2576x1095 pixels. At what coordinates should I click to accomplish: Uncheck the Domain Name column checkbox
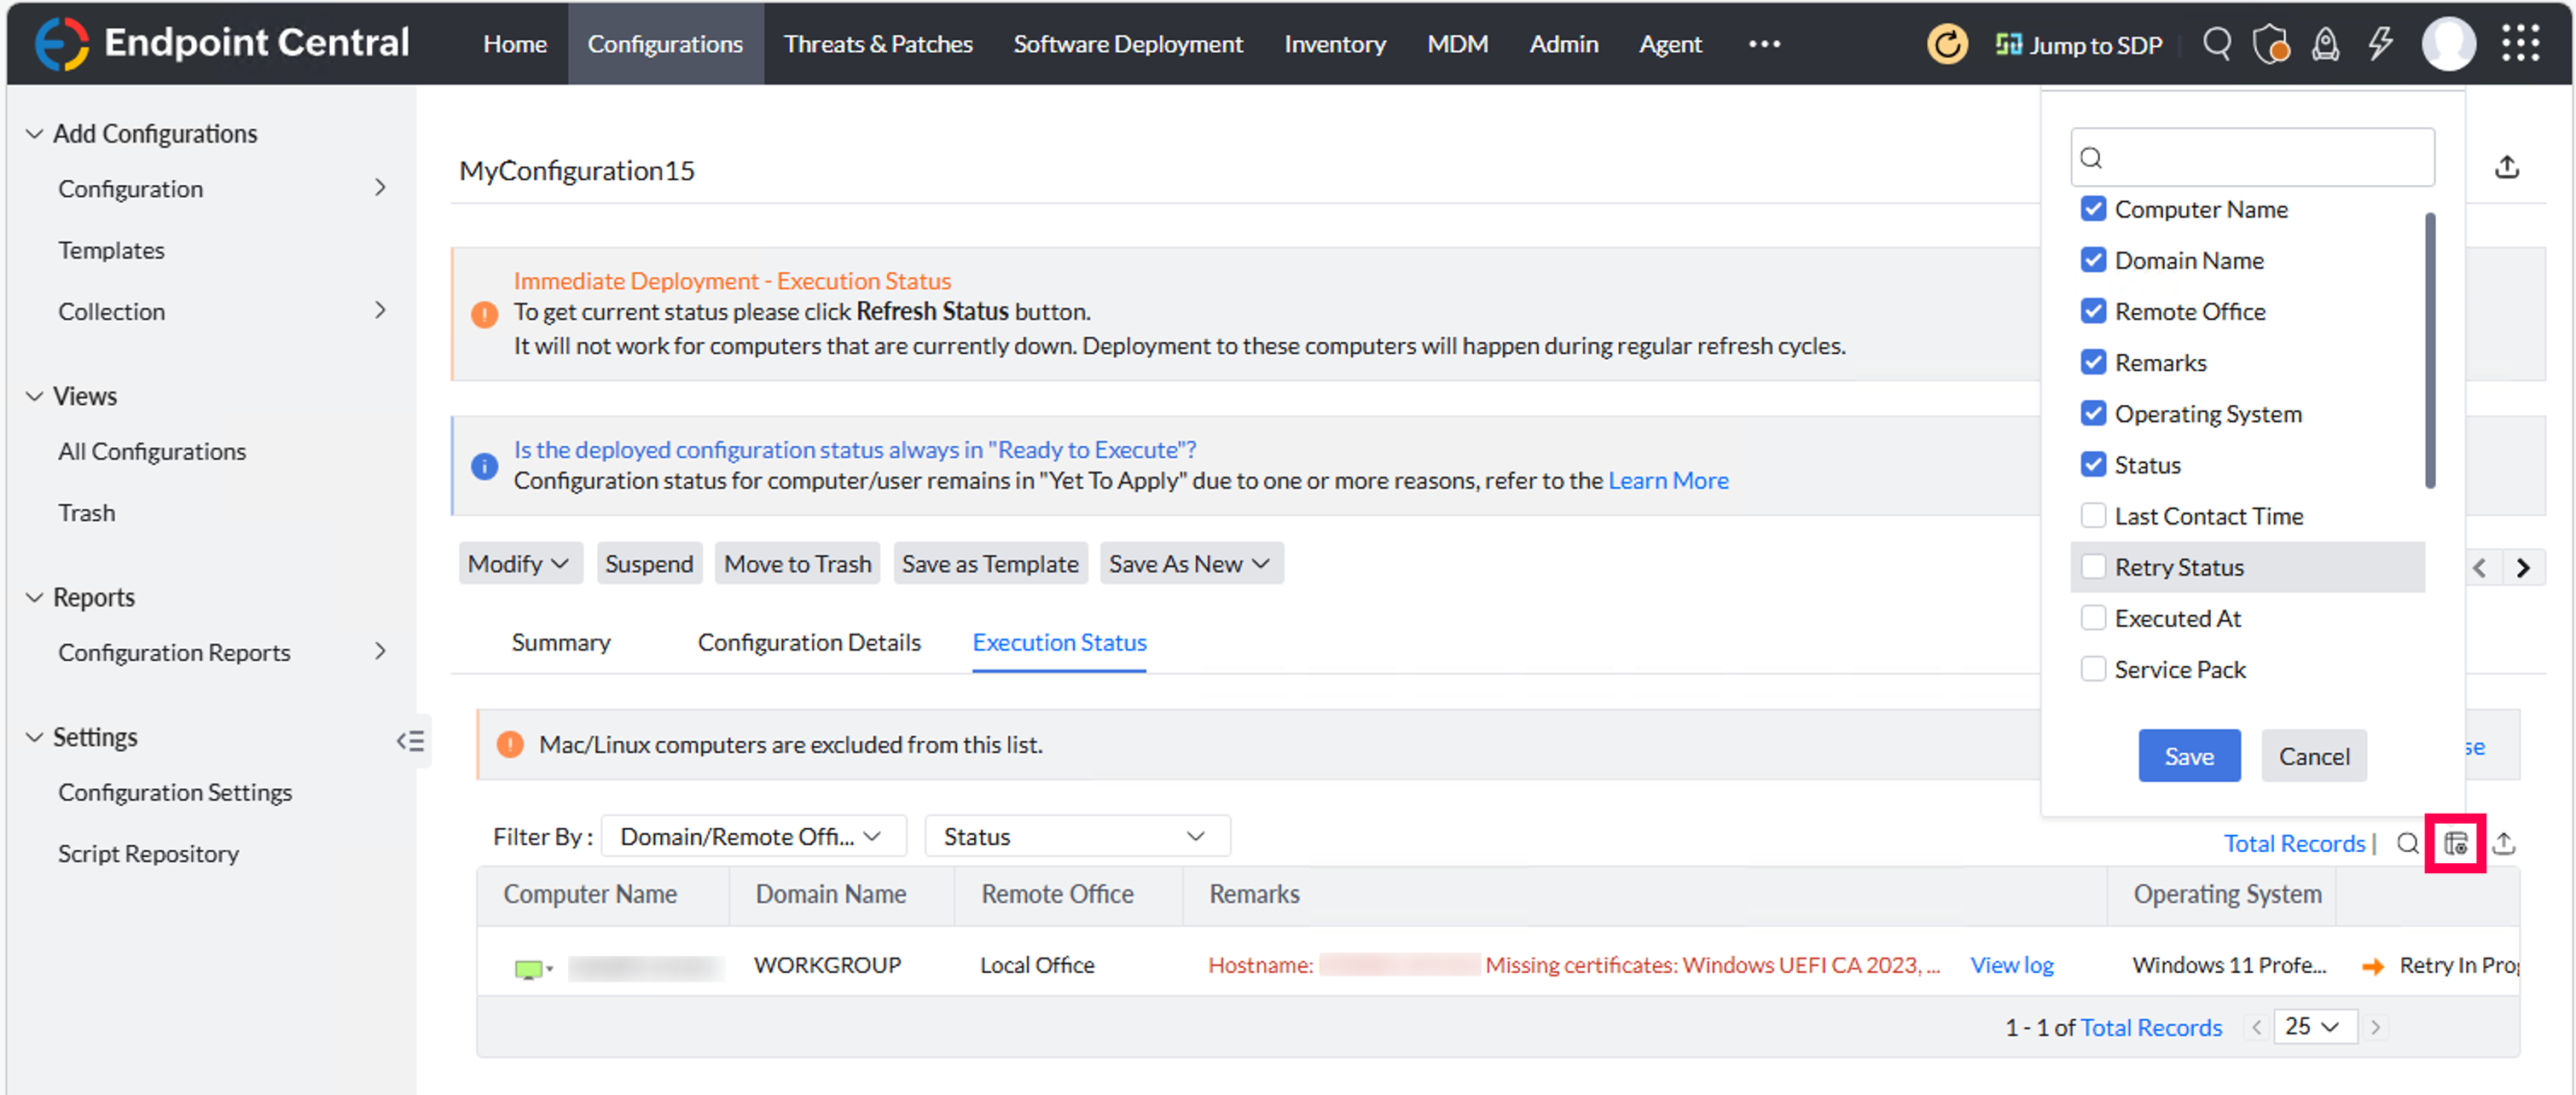coord(2092,260)
